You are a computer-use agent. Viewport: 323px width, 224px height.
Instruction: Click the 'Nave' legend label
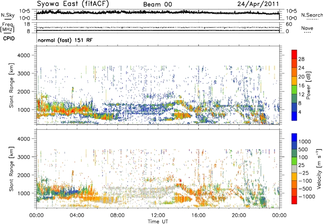click(307, 28)
